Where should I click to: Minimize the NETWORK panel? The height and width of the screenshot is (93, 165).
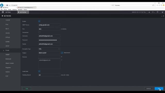pyautogui.click(x=162, y=16)
